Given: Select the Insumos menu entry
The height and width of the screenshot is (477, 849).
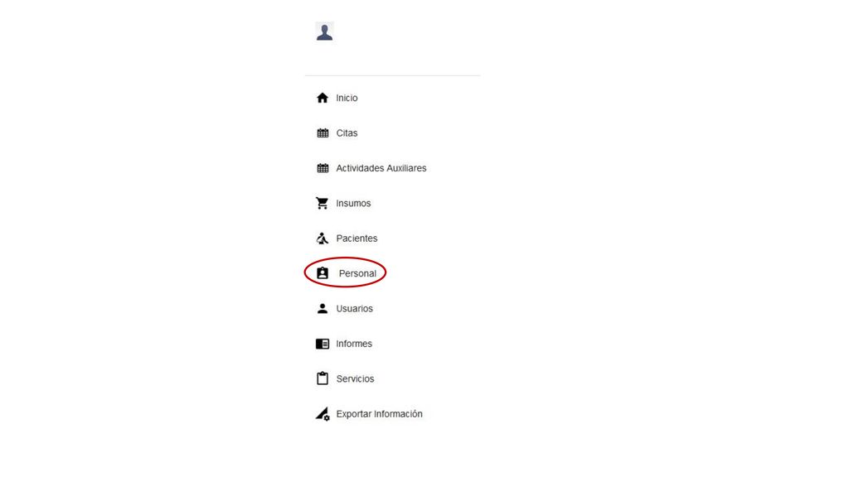Looking at the screenshot, I should point(353,204).
